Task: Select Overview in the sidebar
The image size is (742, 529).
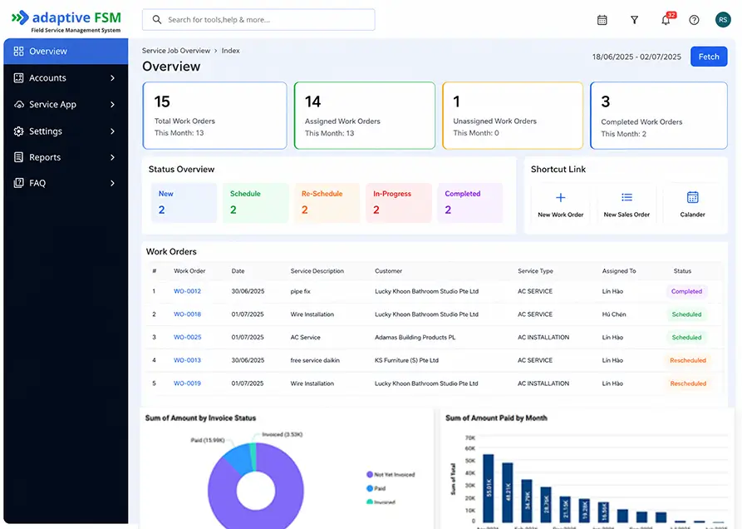Action: click(x=66, y=51)
